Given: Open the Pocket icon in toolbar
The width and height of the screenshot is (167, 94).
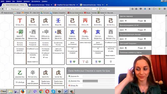Looking at the screenshot, I should click(x=141, y=9).
